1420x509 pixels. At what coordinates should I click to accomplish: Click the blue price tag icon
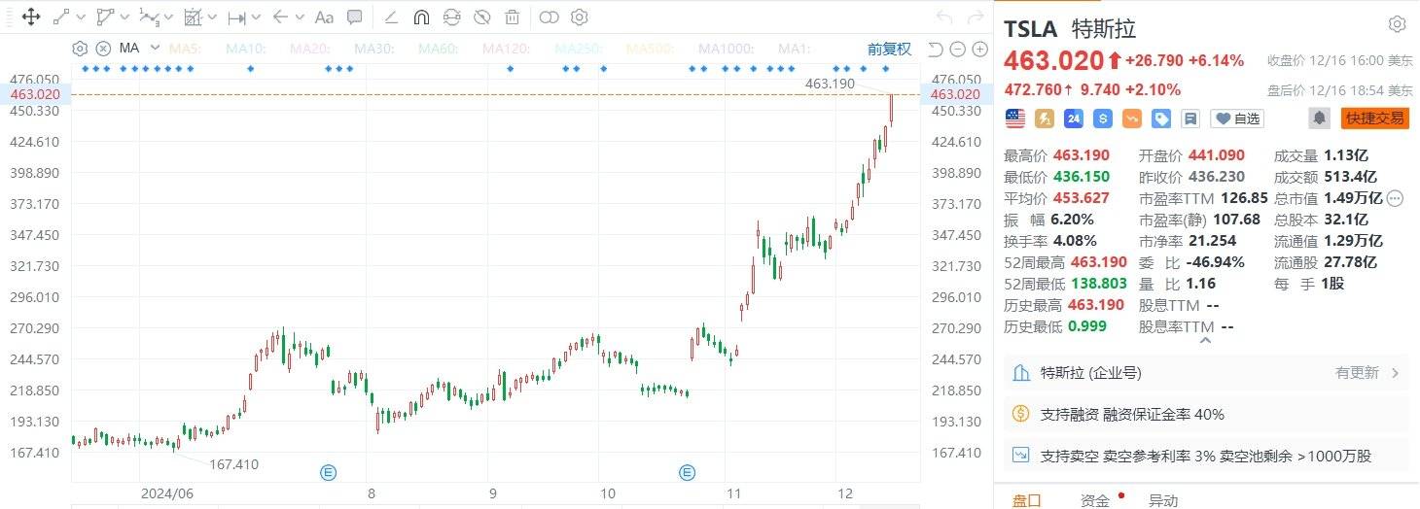1161,119
